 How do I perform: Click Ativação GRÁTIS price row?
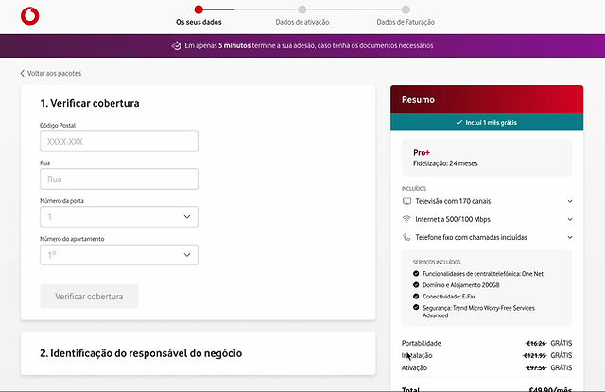487,367
